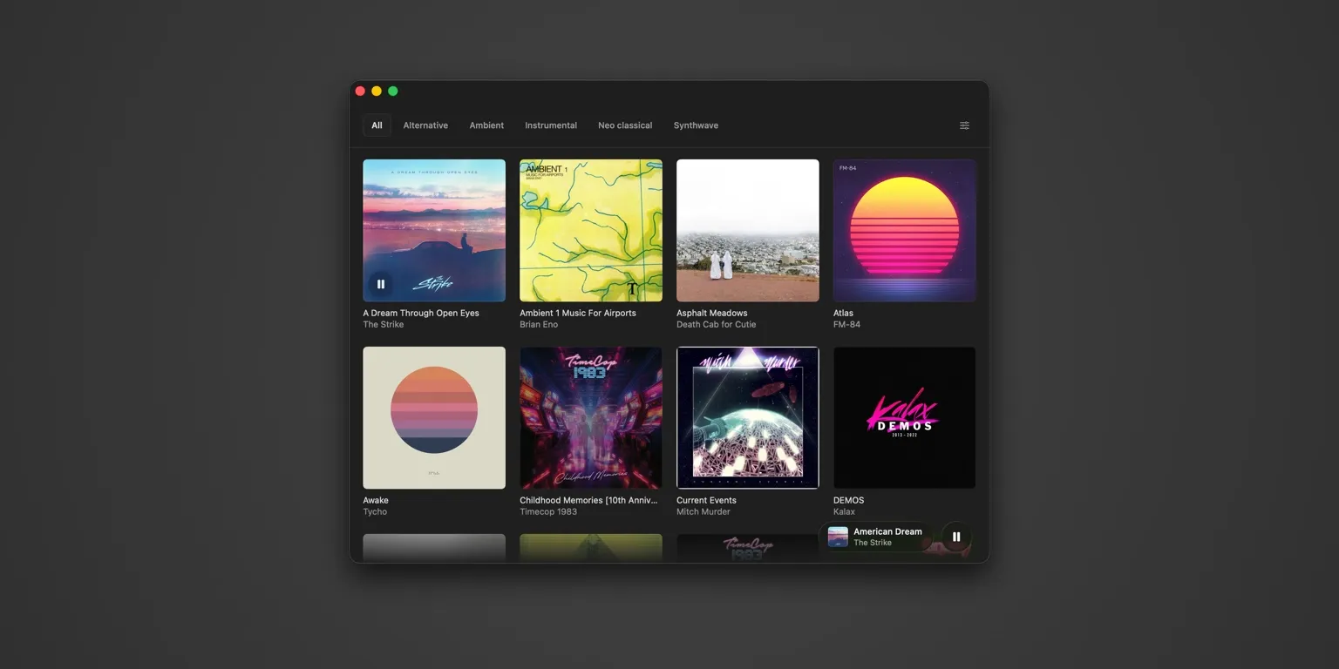Click the Mitch Murder artist name
The height and width of the screenshot is (669, 1339).
703,511
